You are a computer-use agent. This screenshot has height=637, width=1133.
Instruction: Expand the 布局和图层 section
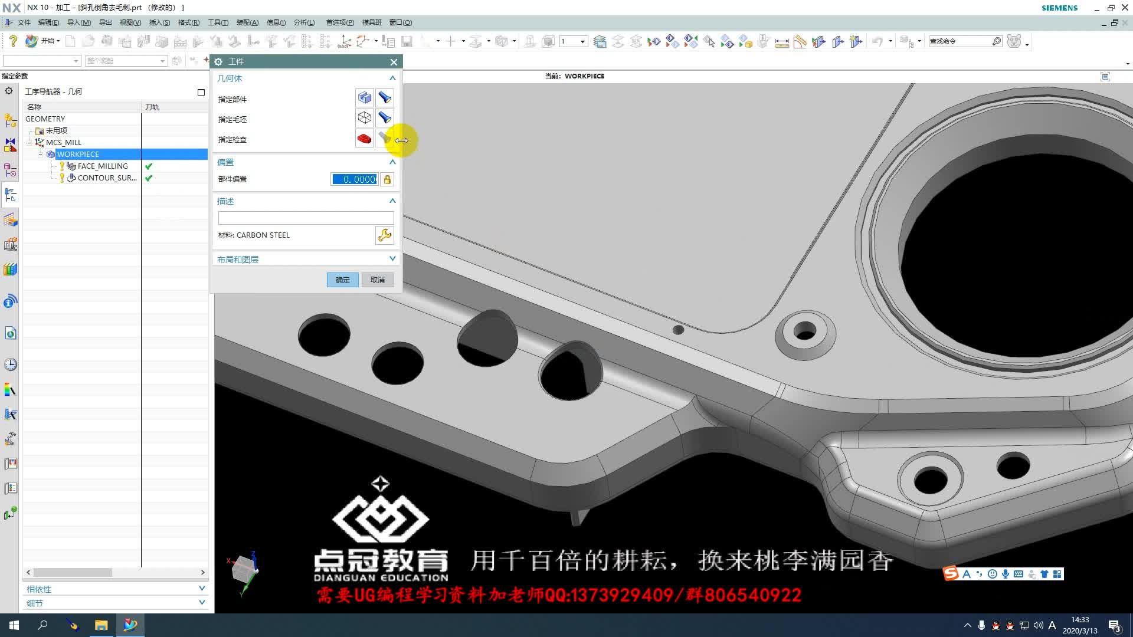click(392, 258)
